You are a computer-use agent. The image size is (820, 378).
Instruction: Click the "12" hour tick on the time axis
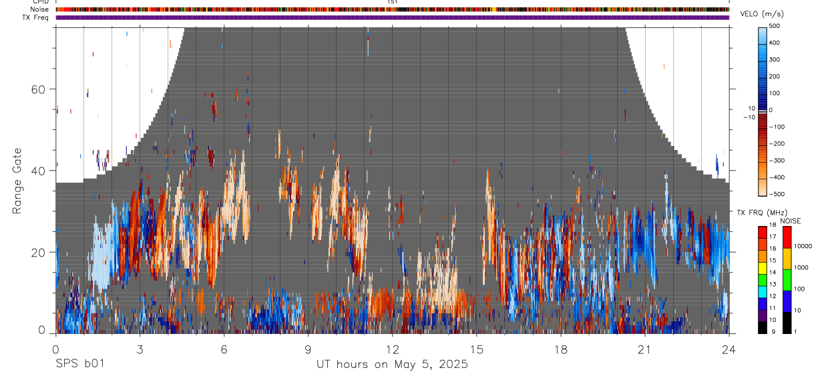tap(392, 349)
